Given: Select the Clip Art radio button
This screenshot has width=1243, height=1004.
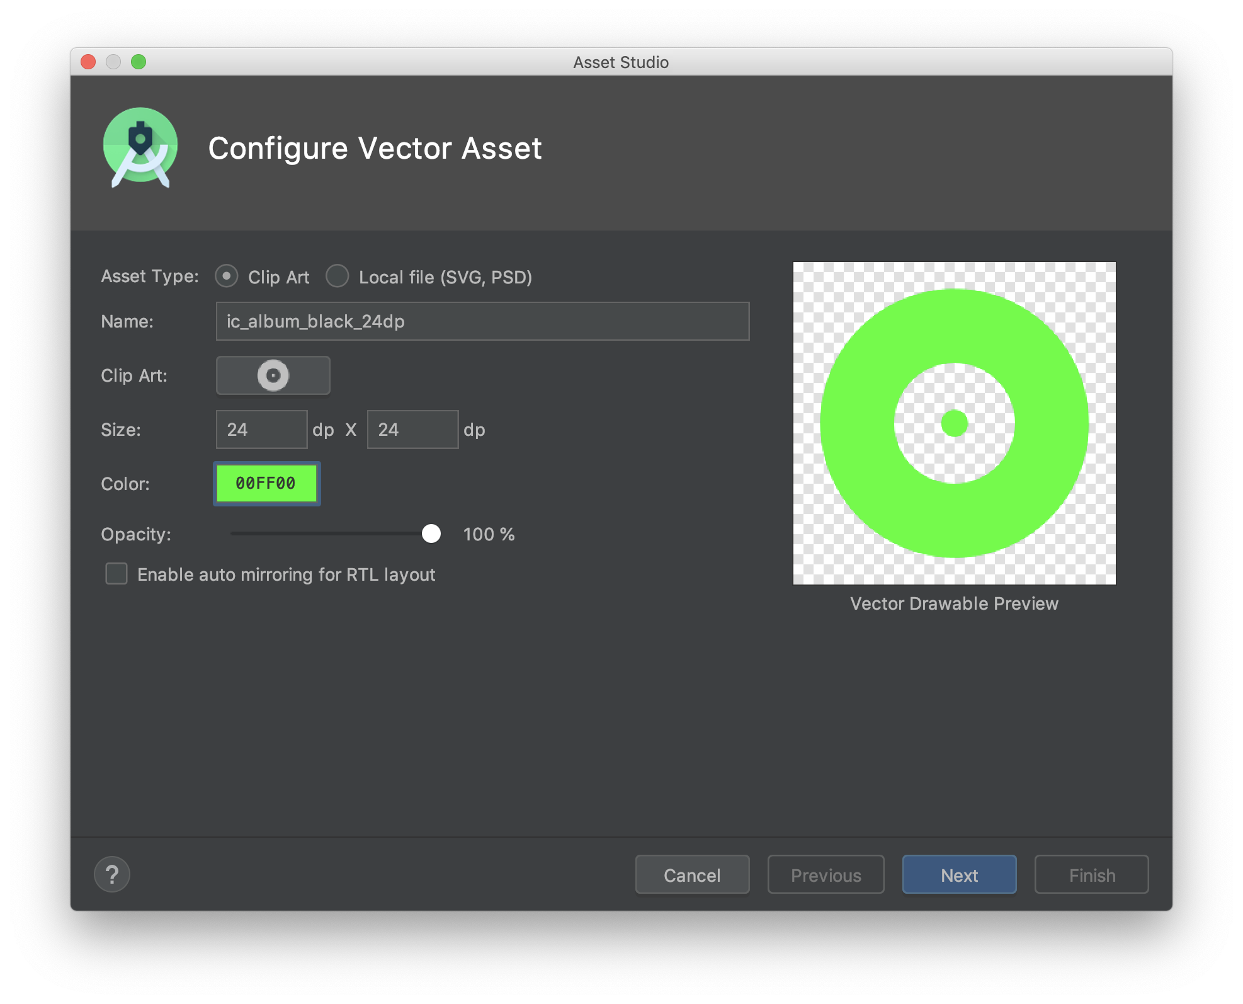Looking at the screenshot, I should coord(227,277).
